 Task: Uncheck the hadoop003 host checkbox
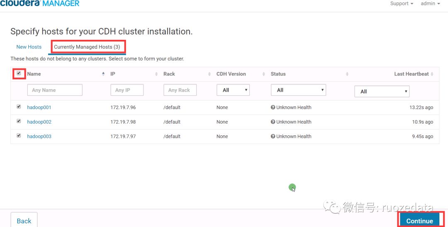coord(19,136)
